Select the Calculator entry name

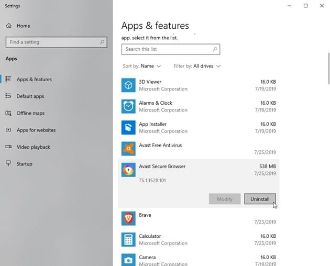pos(150,236)
